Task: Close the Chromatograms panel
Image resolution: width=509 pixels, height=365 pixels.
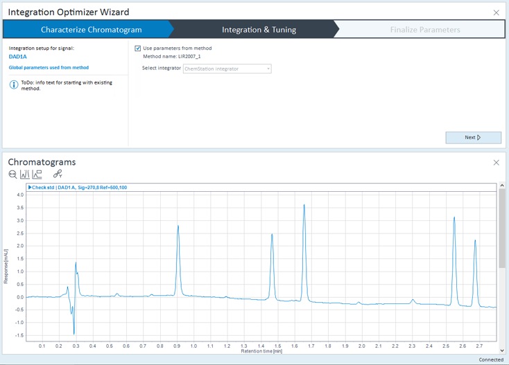Action: click(496, 162)
